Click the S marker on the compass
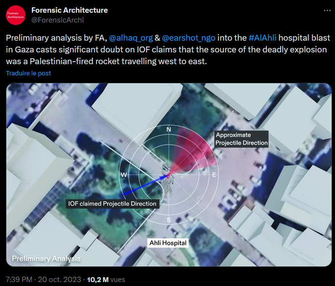Screen dimensions: 335x286 click(169, 219)
